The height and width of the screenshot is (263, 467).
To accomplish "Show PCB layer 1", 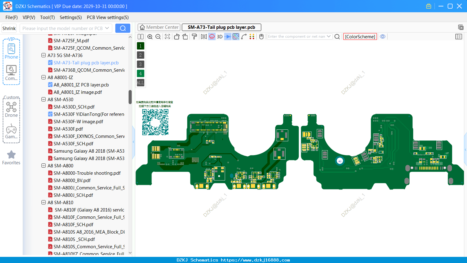I will [140, 46].
